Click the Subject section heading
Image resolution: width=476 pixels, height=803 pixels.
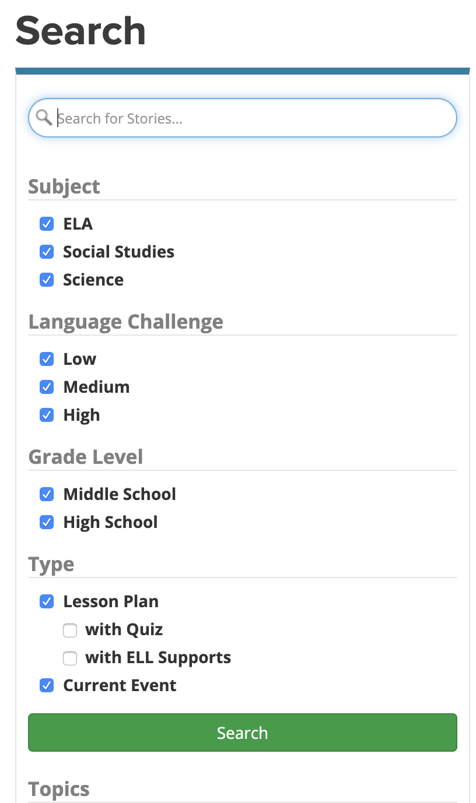tap(64, 186)
